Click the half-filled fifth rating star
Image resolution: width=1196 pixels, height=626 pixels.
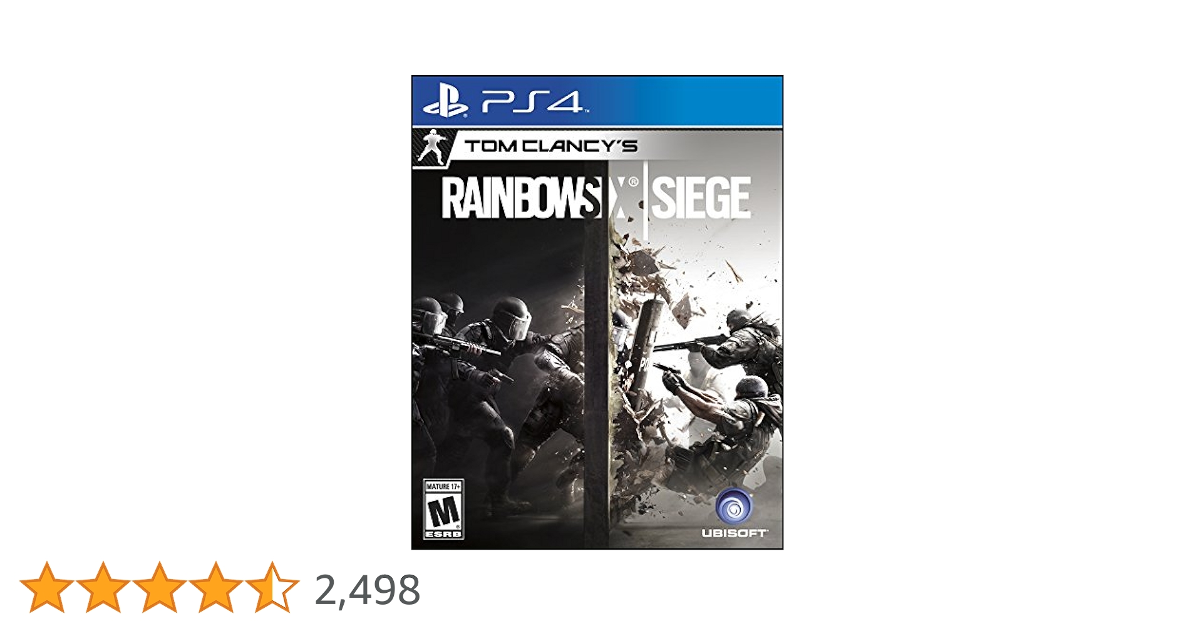click(272, 587)
